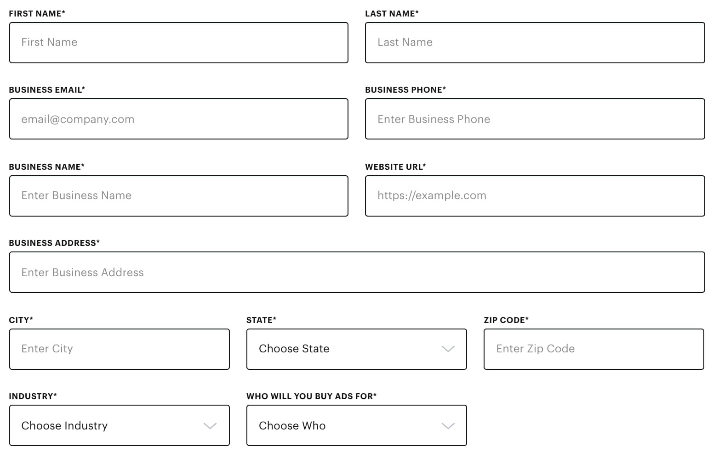This screenshot has height=457, width=719.
Task: Click the Website URL input box
Action: [x=535, y=196]
